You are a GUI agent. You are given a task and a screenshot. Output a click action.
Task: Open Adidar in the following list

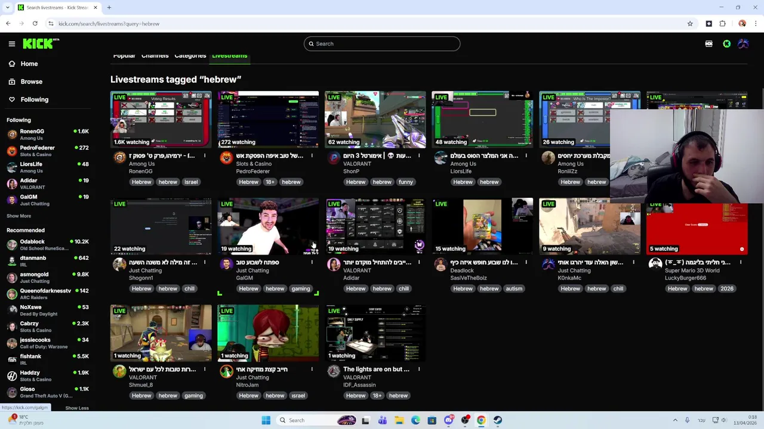pyautogui.click(x=48, y=184)
